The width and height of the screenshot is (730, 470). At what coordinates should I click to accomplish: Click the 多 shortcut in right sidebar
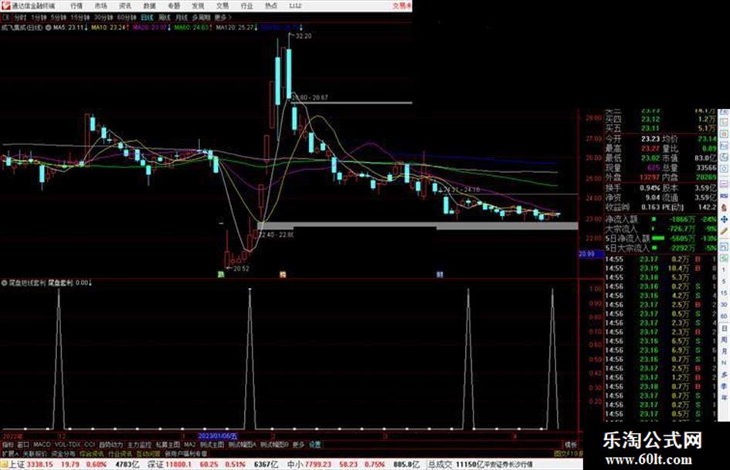pos(724,374)
